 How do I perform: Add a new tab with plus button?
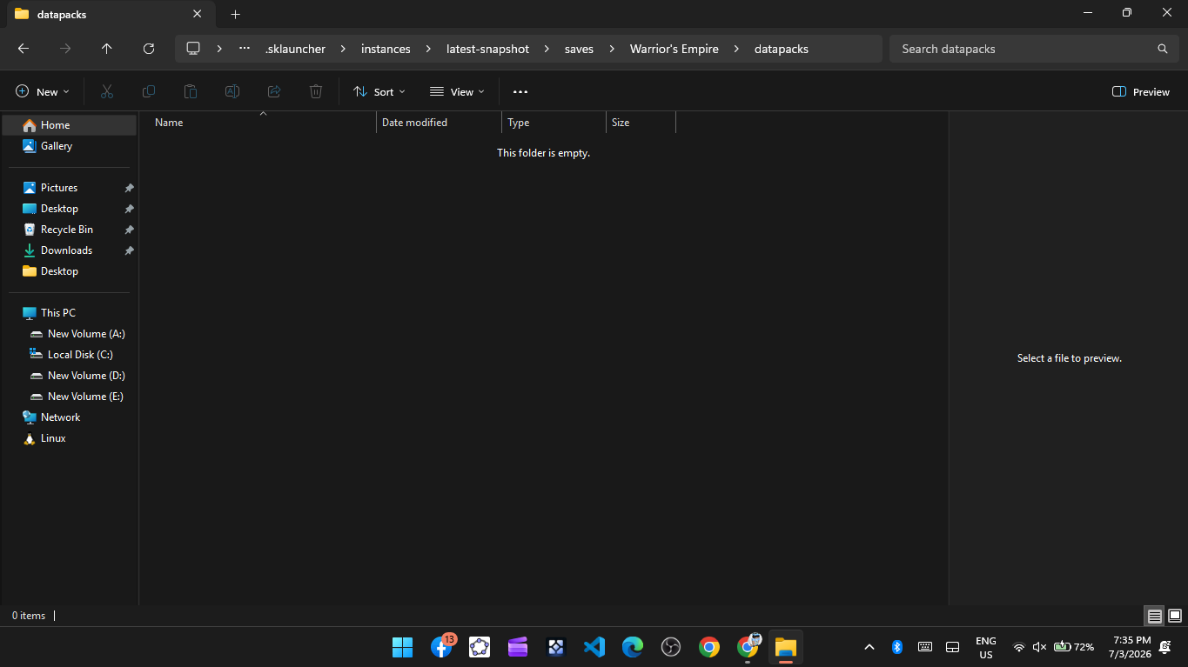[235, 14]
